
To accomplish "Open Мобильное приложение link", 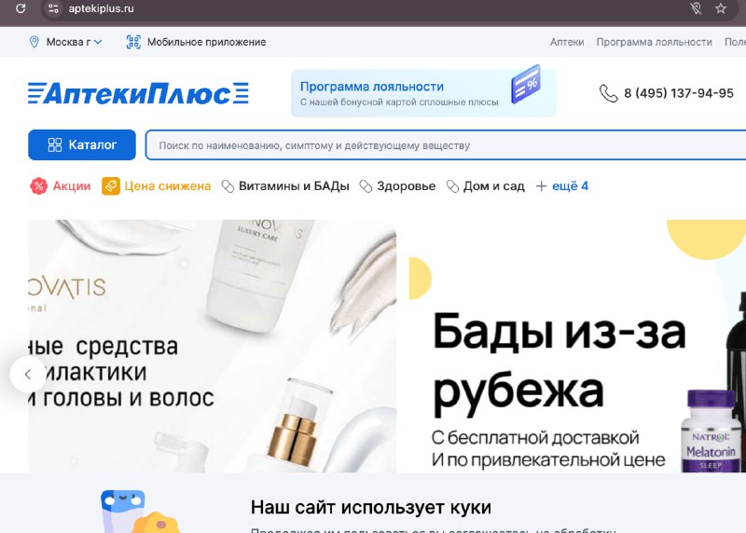I will [x=206, y=42].
